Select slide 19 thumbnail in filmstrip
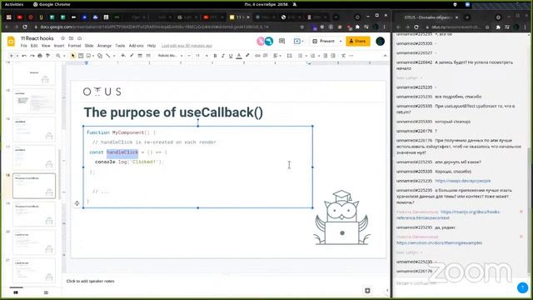Viewport: 533px width, 300px height. [x=34, y=214]
